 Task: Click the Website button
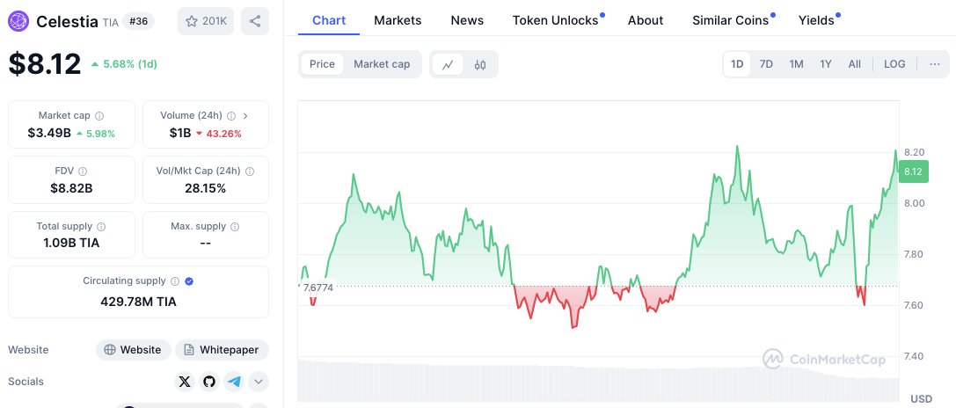(132, 350)
